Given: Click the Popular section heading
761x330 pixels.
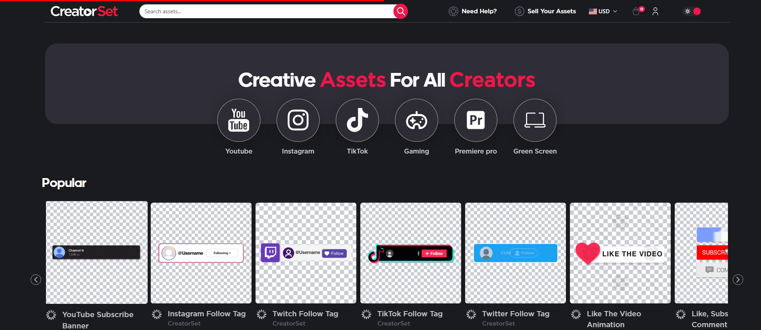Looking at the screenshot, I should click(64, 183).
